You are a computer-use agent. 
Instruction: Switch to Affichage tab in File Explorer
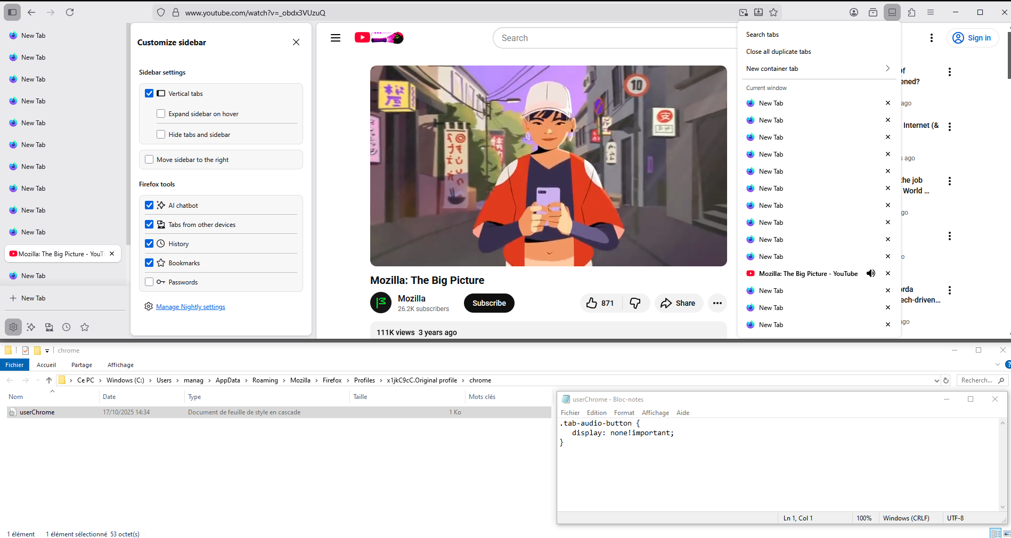click(120, 365)
